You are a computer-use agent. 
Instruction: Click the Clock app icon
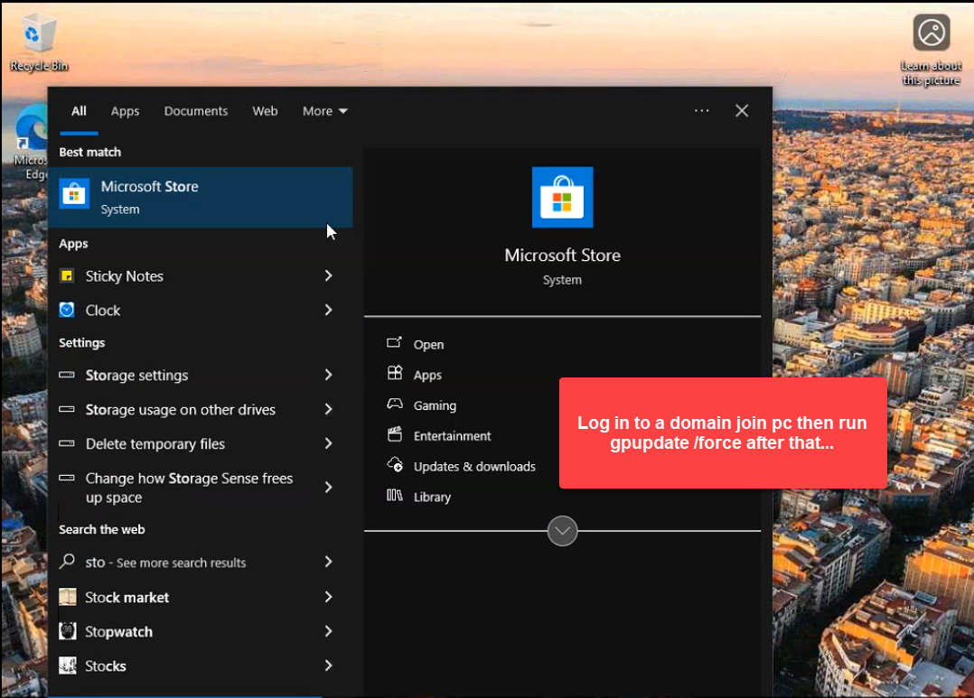click(67, 310)
